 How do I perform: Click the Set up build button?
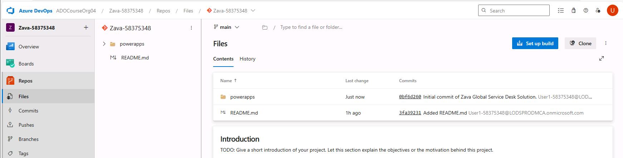[535, 43]
